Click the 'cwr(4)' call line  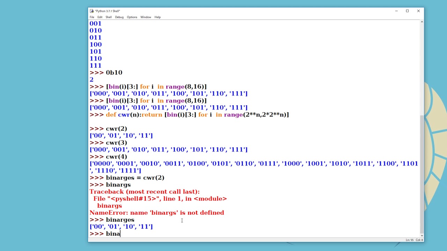pyautogui.click(x=108, y=157)
